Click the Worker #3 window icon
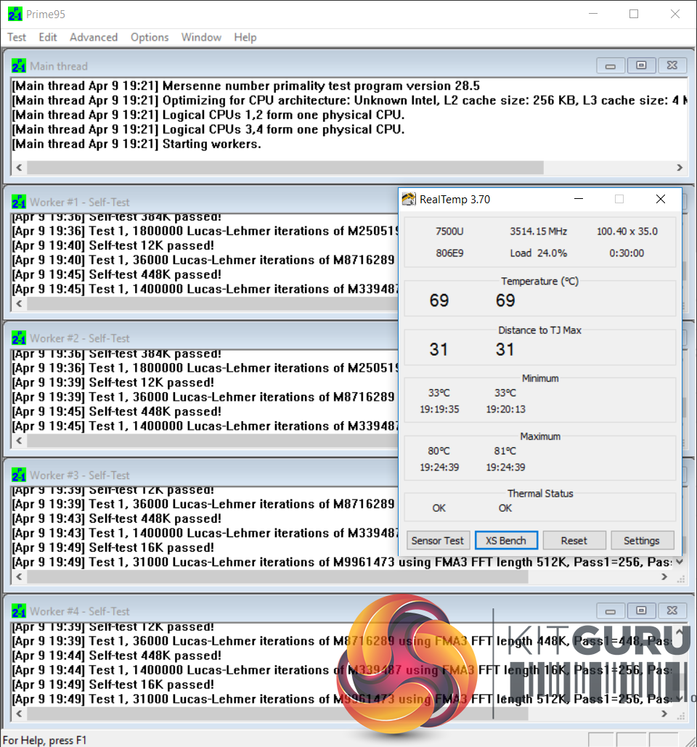Image resolution: width=697 pixels, height=747 pixels. 19,475
